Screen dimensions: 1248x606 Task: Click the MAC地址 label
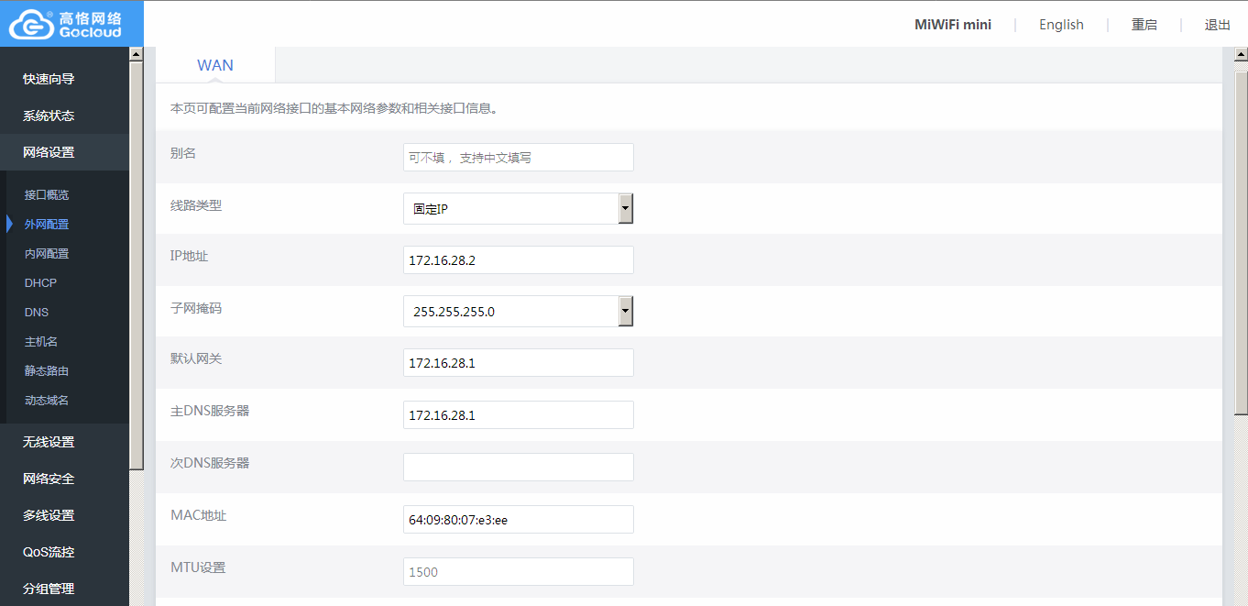(x=198, y=515)
